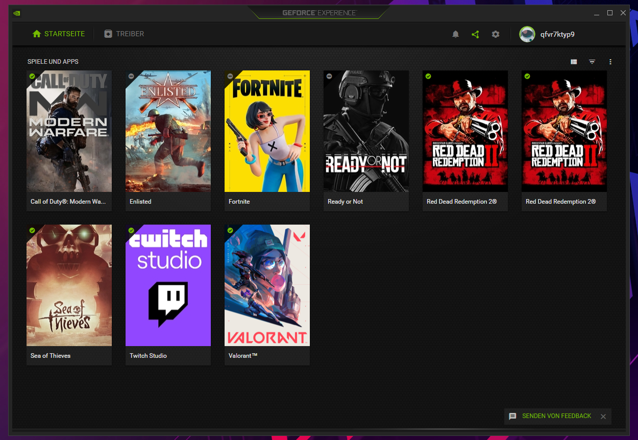This screenshot has width=638, height=440.
Task: Click the Twitch Studio checkmark badge
Action: 131,230
